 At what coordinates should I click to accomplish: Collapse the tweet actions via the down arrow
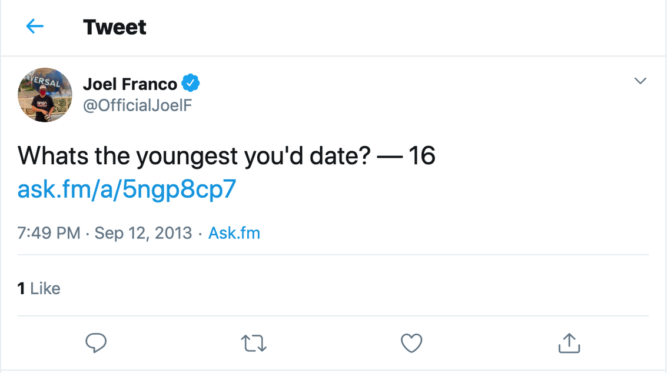point(640,81)
